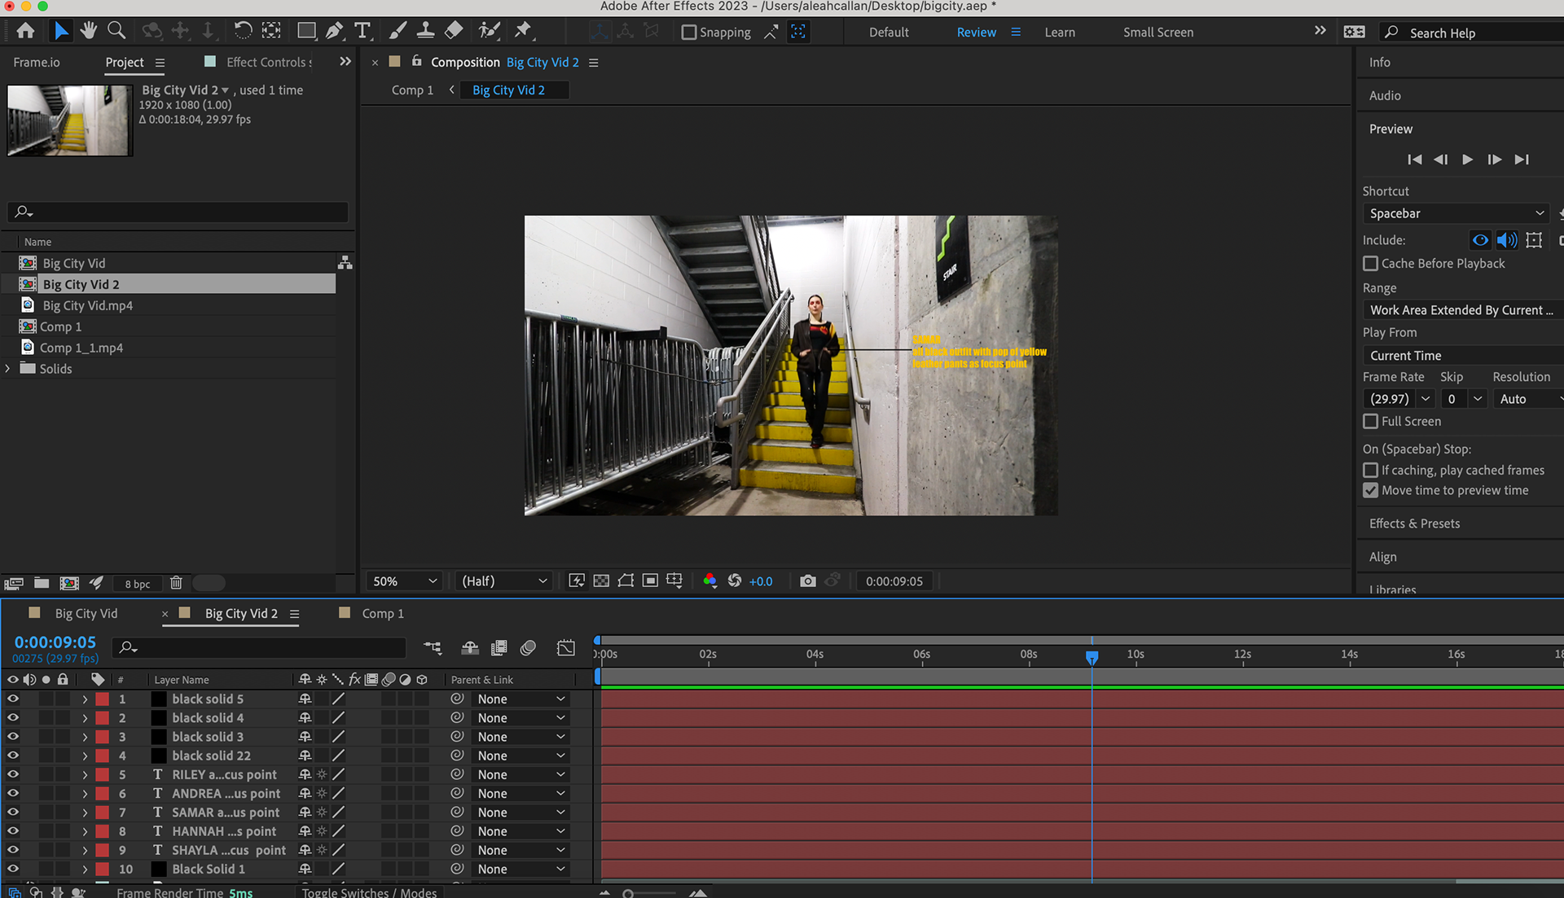Open the 50% magnification dropdown
This screenshot has width=1564, height=898.
point(405,581)
